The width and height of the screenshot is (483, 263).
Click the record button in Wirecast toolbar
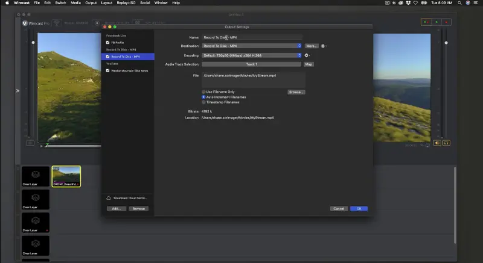(97, 23)
